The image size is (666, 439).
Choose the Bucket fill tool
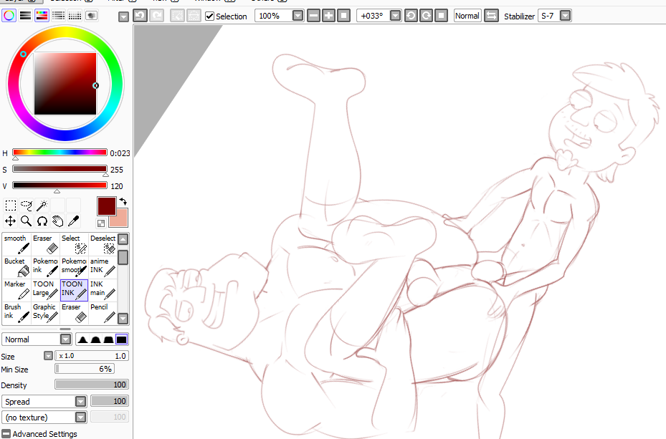16,266
